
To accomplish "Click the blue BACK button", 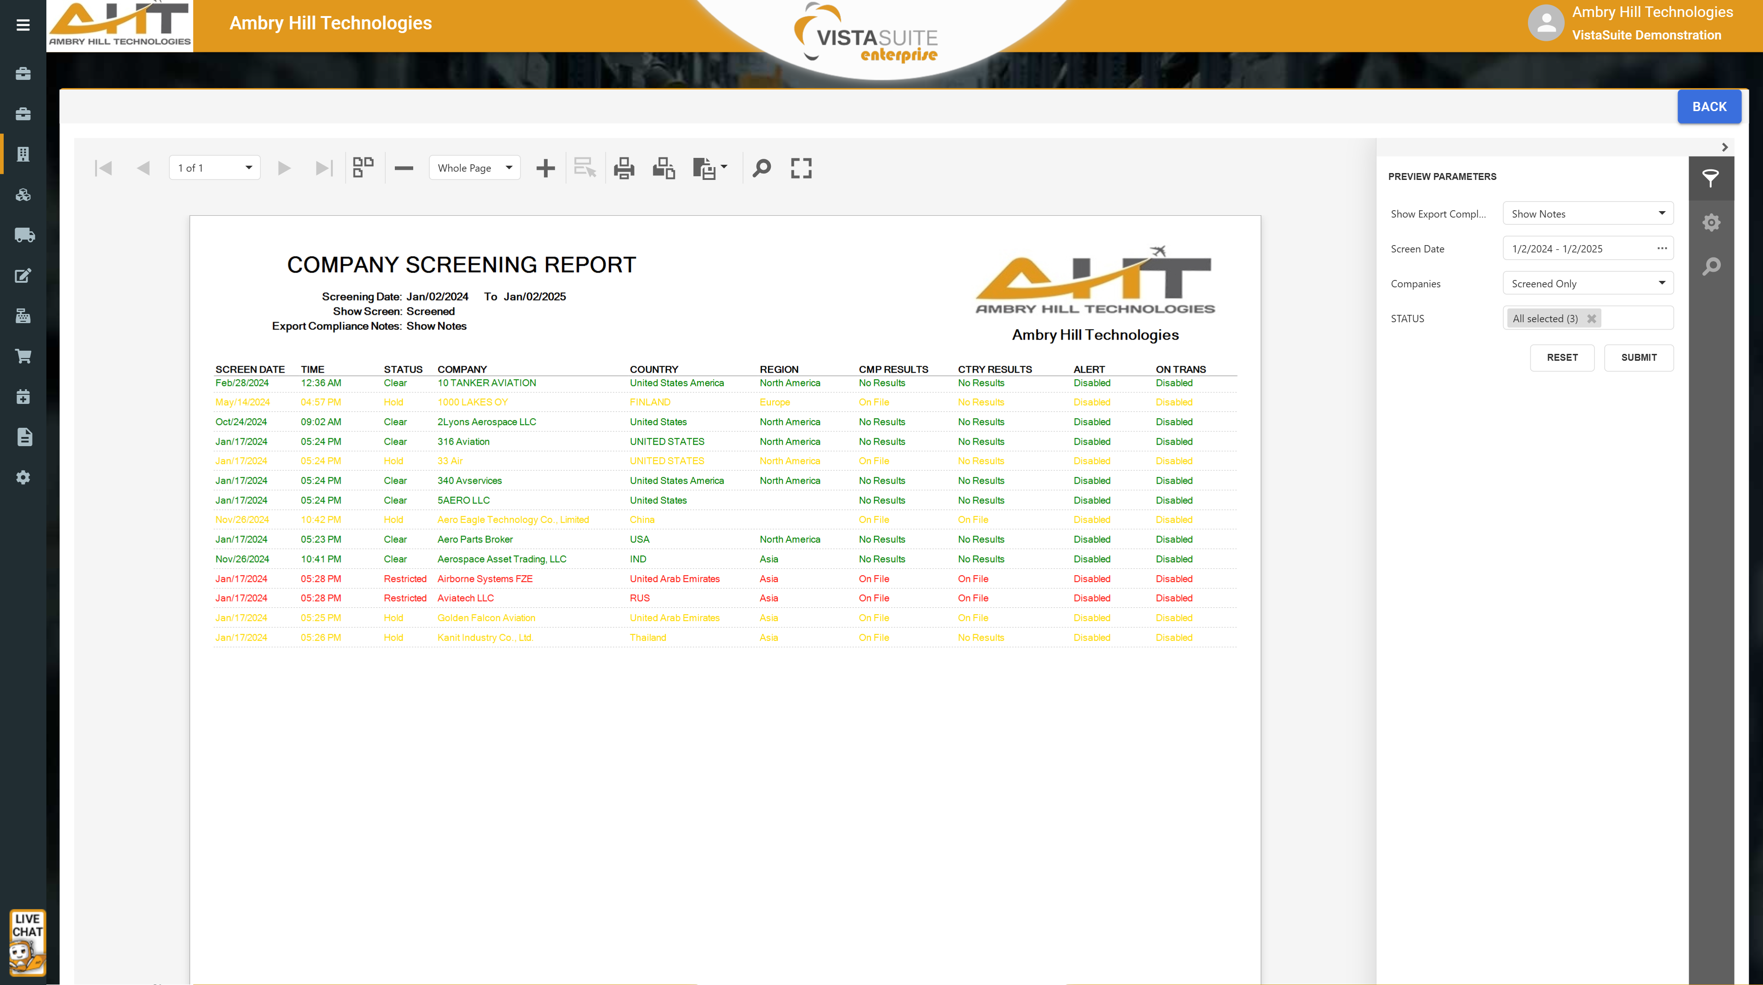I will [1708, 106].
